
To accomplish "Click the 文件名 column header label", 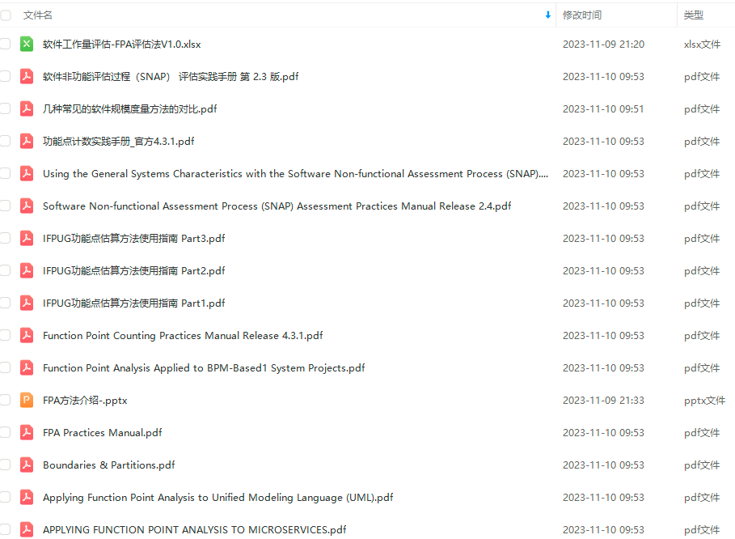I will pos(38,15).
